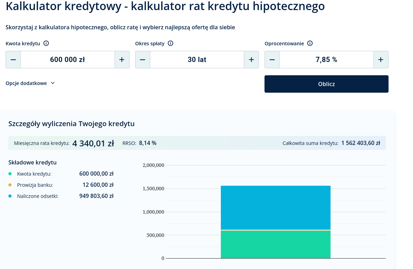Click info icon next to Kwota kredytu
413x269 pixels.
click(x=46, y=44)
